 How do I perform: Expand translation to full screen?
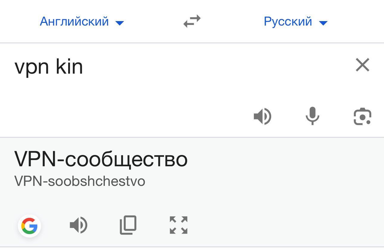click(179, 225)
